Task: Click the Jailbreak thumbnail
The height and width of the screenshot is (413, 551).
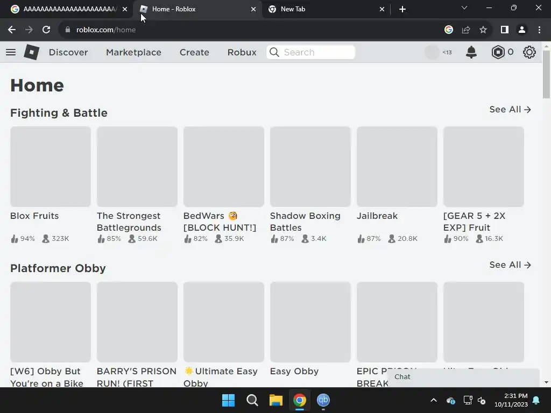Action: [x=397, y=167]
